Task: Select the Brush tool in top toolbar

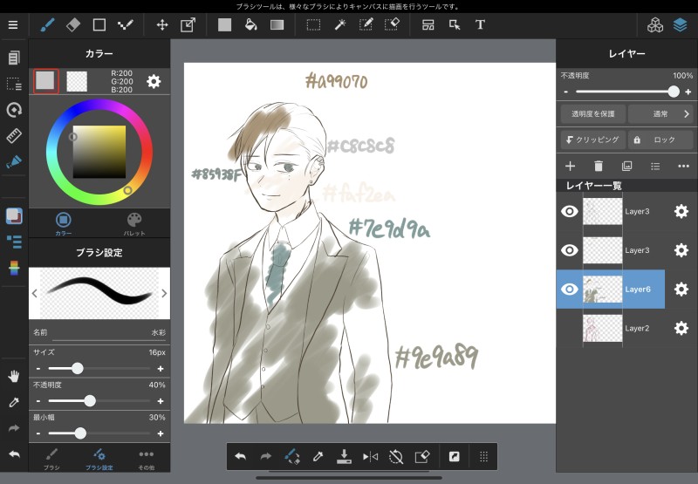Action: click(47, 25)
